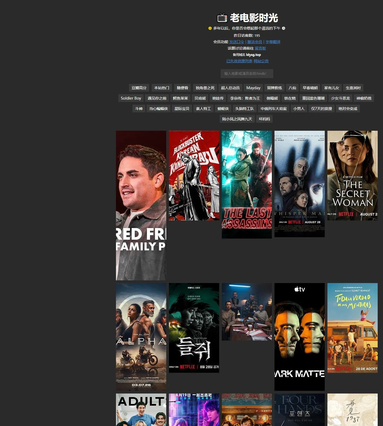The image size is (383, 426).
Task: Click the 随便看 tag
Action: pos(182,88)
